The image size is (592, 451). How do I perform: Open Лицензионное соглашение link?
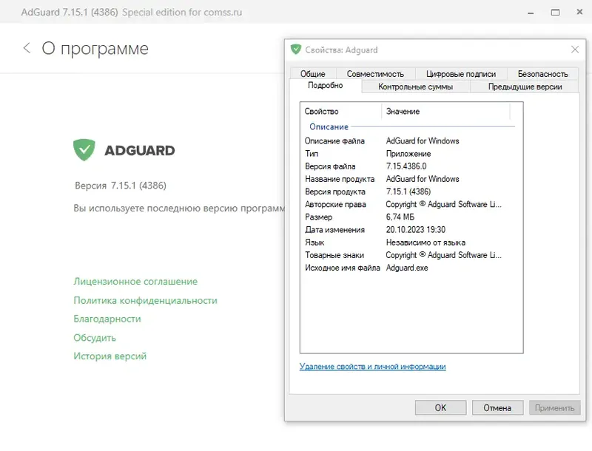[x=135, y=281]
